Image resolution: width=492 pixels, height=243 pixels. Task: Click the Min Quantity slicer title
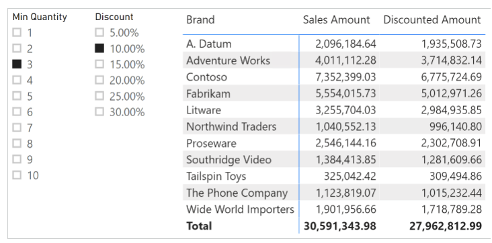coord(40,17)
